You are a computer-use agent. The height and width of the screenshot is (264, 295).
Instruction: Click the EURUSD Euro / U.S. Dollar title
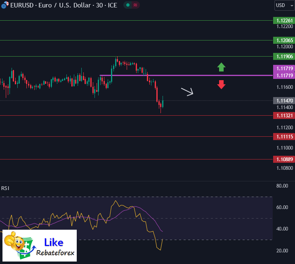[64, 5]
